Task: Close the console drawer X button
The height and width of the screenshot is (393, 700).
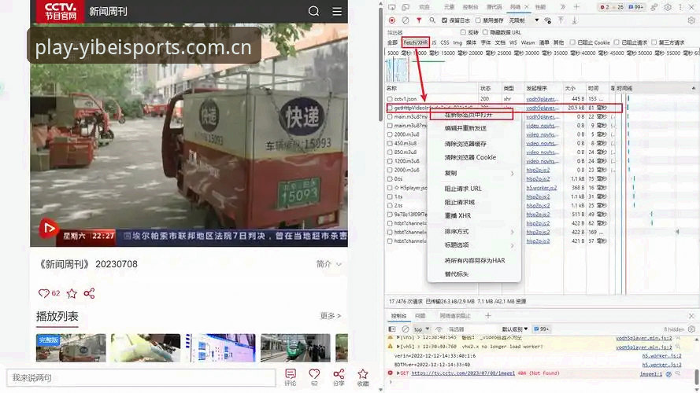Action: (x=691, y=316)
